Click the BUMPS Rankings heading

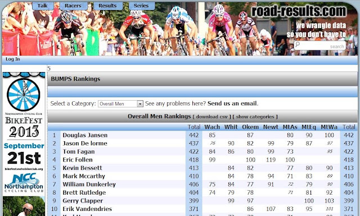(x=75, y=79)
